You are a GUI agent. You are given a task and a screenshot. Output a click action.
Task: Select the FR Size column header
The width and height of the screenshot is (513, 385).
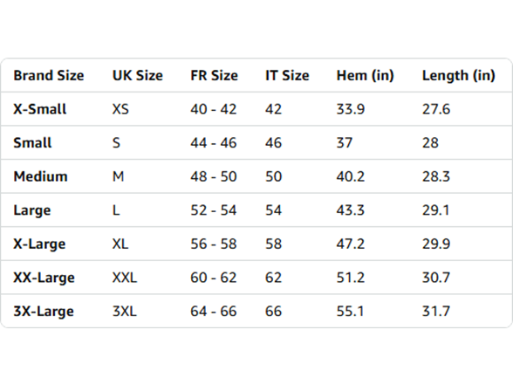click(x=214, y=76)
